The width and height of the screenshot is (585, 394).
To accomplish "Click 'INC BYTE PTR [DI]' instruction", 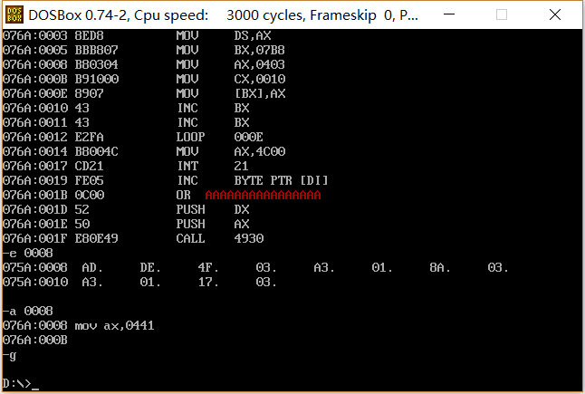I will pos(253,180).
